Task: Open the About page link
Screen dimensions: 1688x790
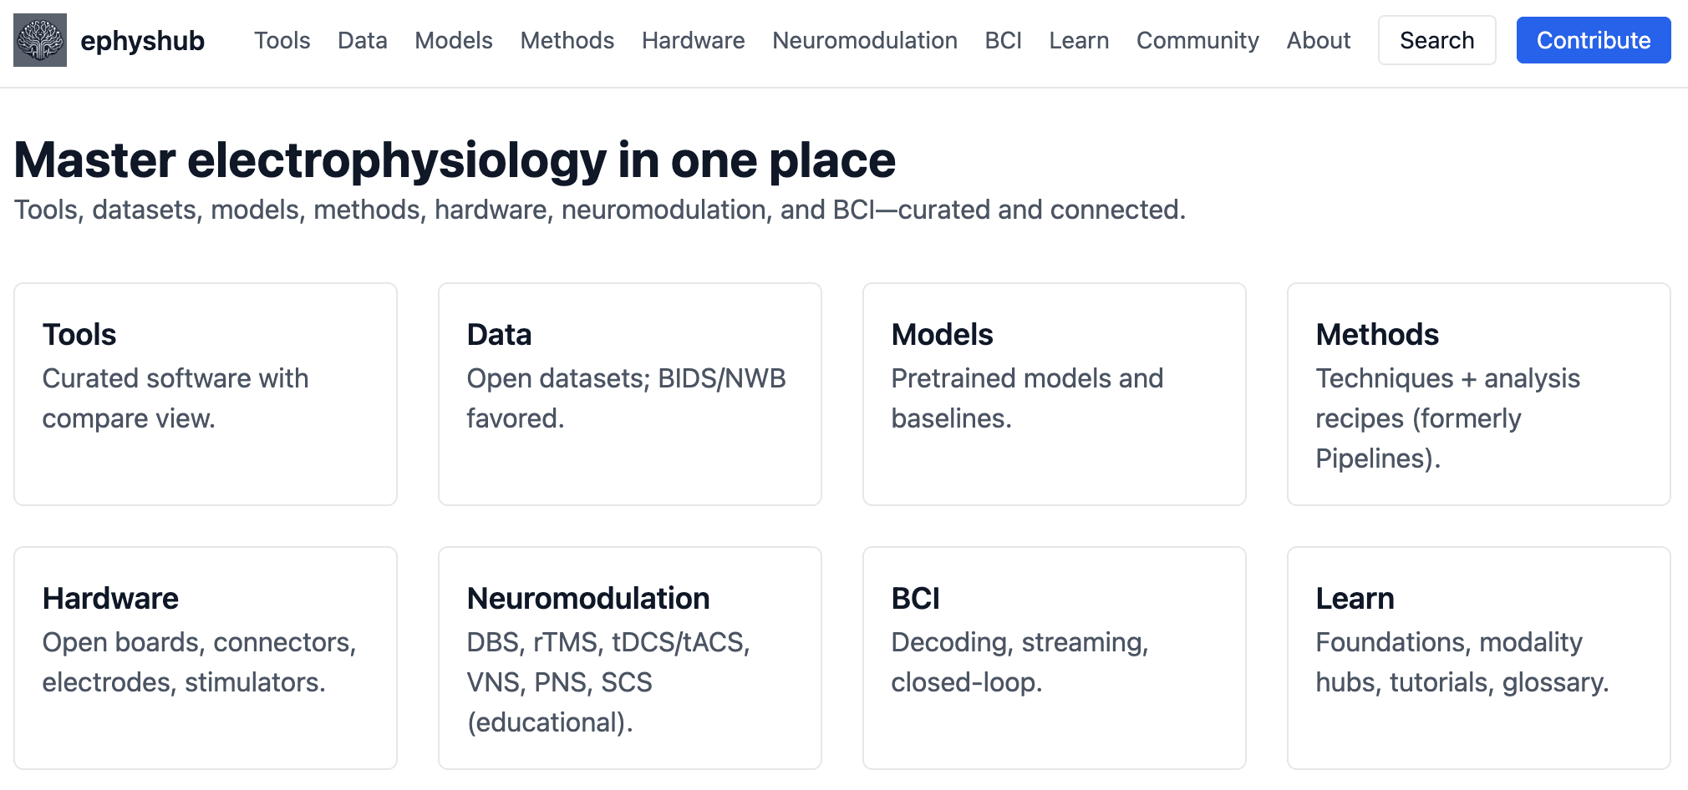Action: click(1318, 40)
